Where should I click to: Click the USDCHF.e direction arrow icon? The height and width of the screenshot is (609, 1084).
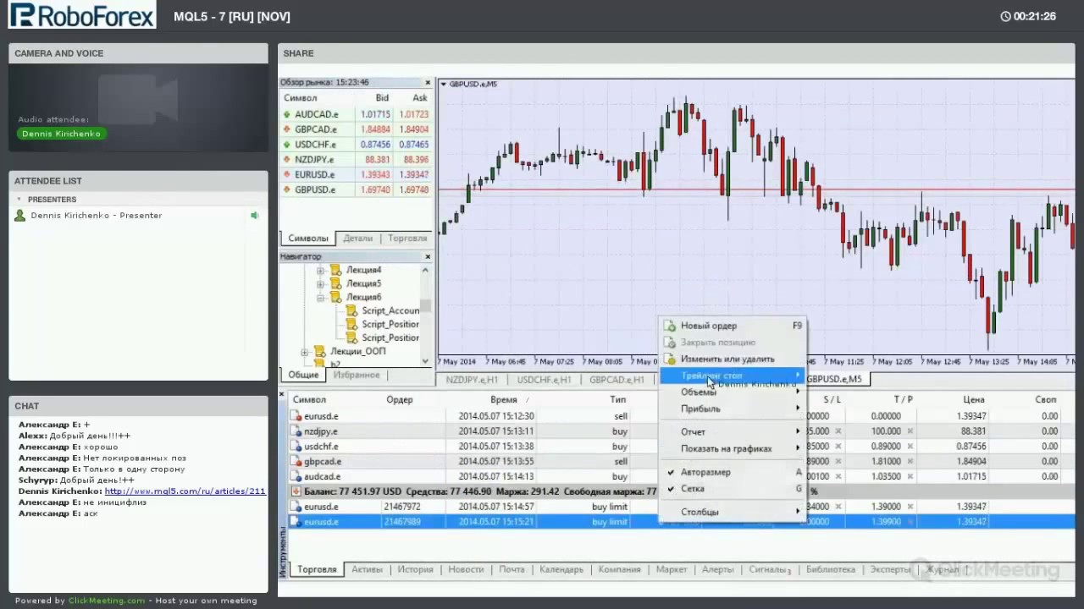(x=287, y=145)
